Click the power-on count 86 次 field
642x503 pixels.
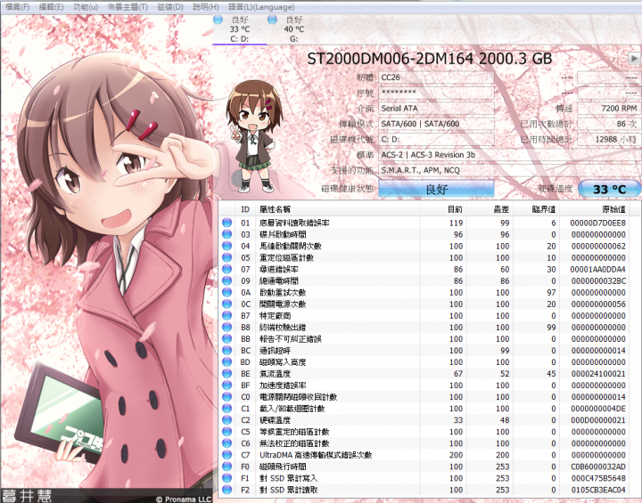(609, 124)
